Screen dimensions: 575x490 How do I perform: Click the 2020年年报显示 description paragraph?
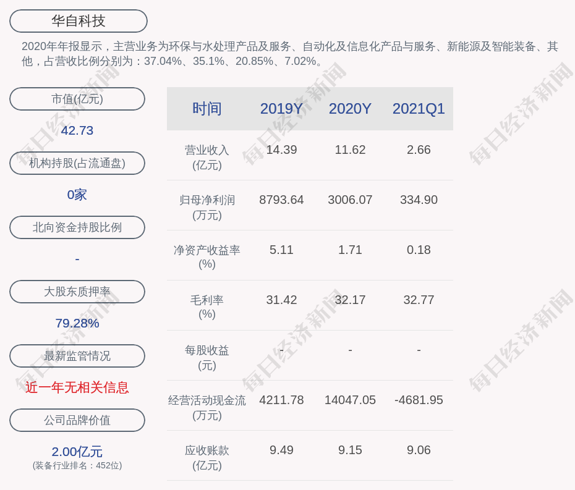(x=290, y=54)
